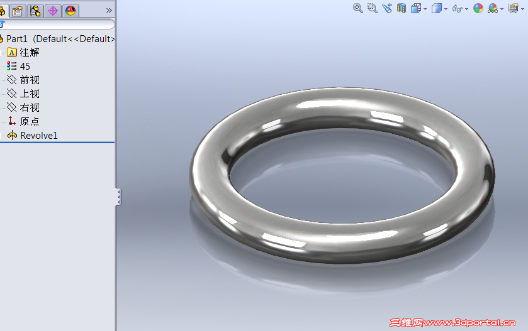Screen dimensions: 528x331
Task: Select the 上视 top plane
Action: pyautogui.click(x=30, y=94)
